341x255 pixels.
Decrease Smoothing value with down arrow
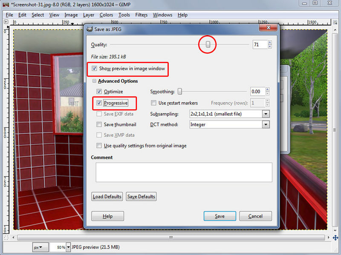pyautogui.click(x=267, y=93)
